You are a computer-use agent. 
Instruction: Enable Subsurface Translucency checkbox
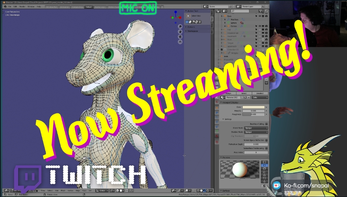tap(266, 148)
